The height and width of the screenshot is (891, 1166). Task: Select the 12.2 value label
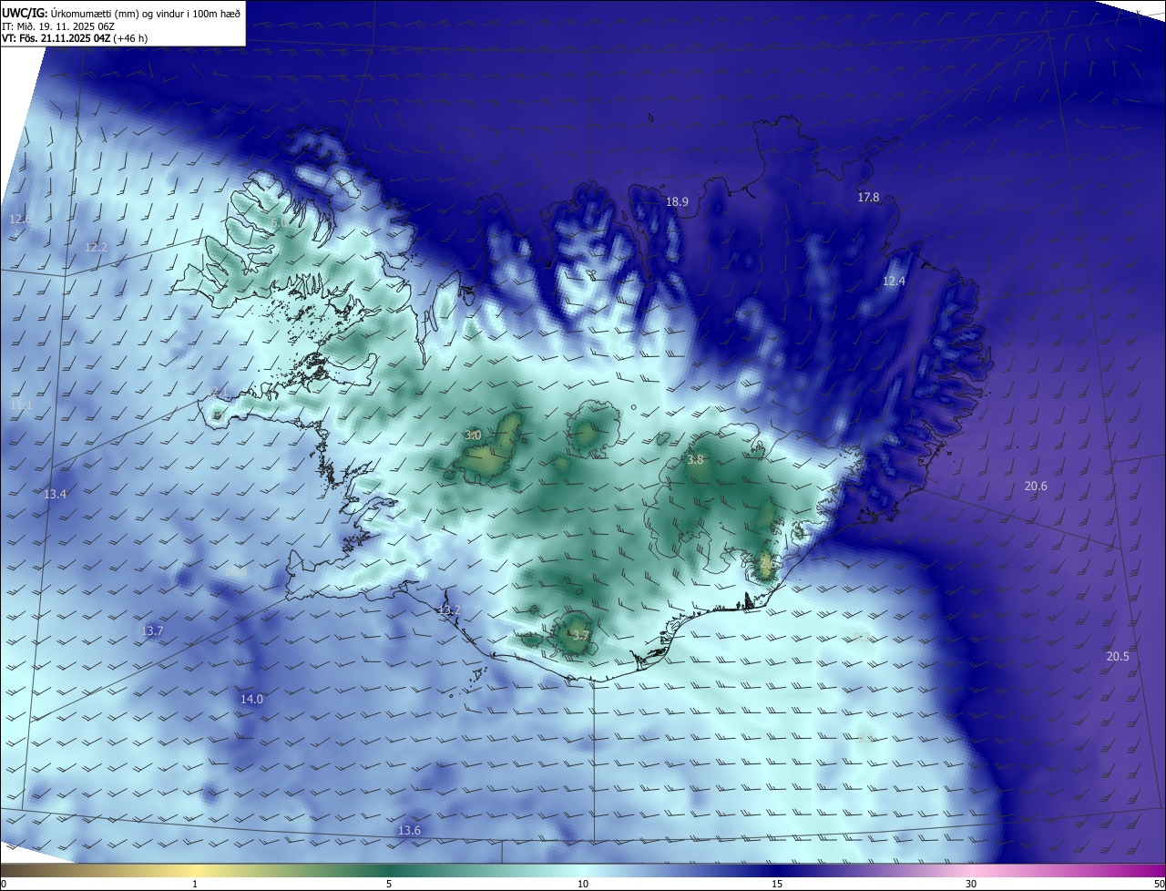coord(96,248)
